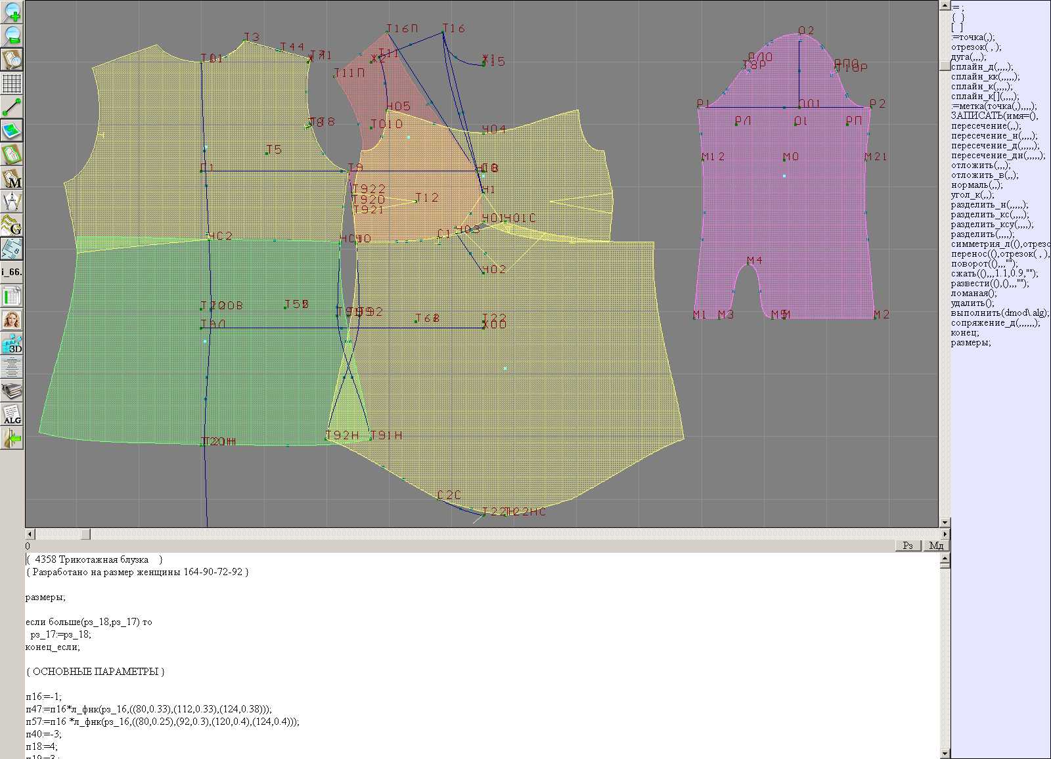This screenshot has width=1051, height=759.
Task: Select the line segment measuring tool
Action: pyautogui.click(x=12, y=107)
